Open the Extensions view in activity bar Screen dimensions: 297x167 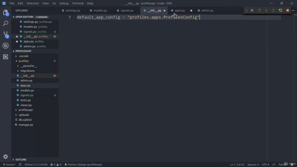6,57
